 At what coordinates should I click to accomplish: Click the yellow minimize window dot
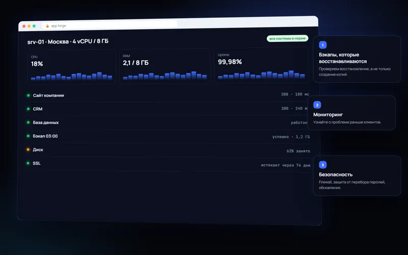(x=29, y=26)
